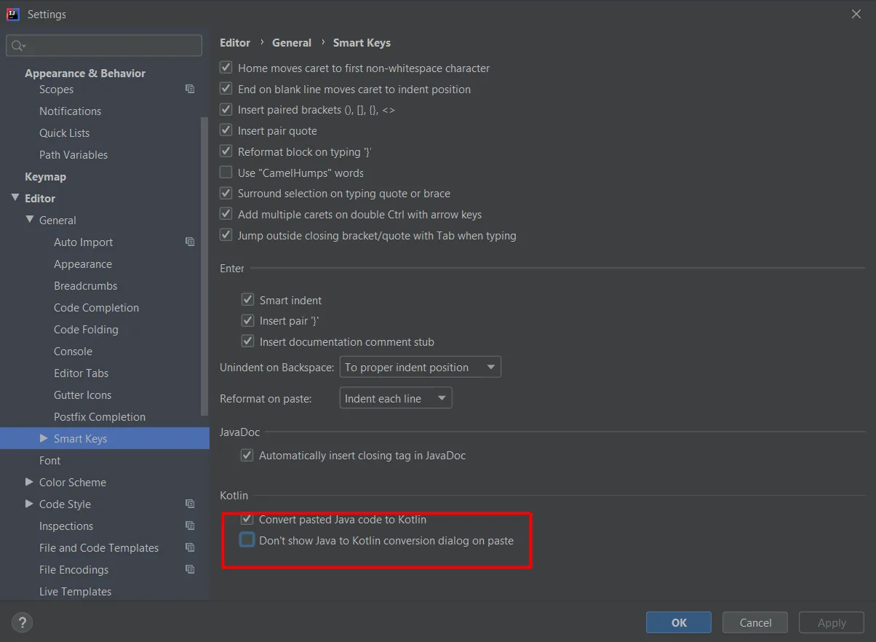
Task: Open Font settings page
Action: tap(49, 461)
